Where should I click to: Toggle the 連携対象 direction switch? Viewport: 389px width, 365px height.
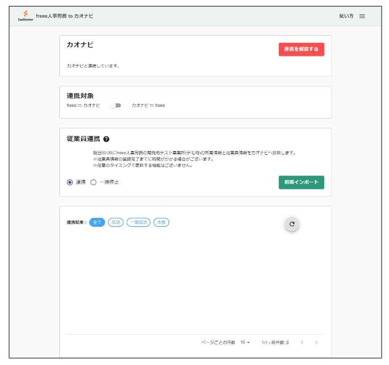(116, 106)
